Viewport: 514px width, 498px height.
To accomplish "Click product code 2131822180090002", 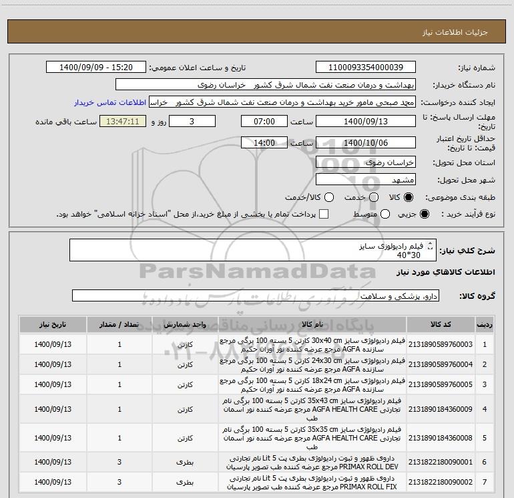I will pos(441,482).
